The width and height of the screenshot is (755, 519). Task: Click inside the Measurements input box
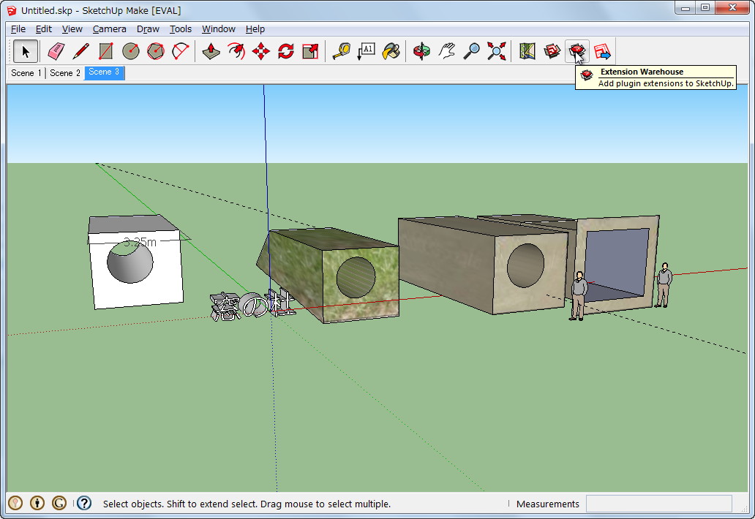coord(658,504)
